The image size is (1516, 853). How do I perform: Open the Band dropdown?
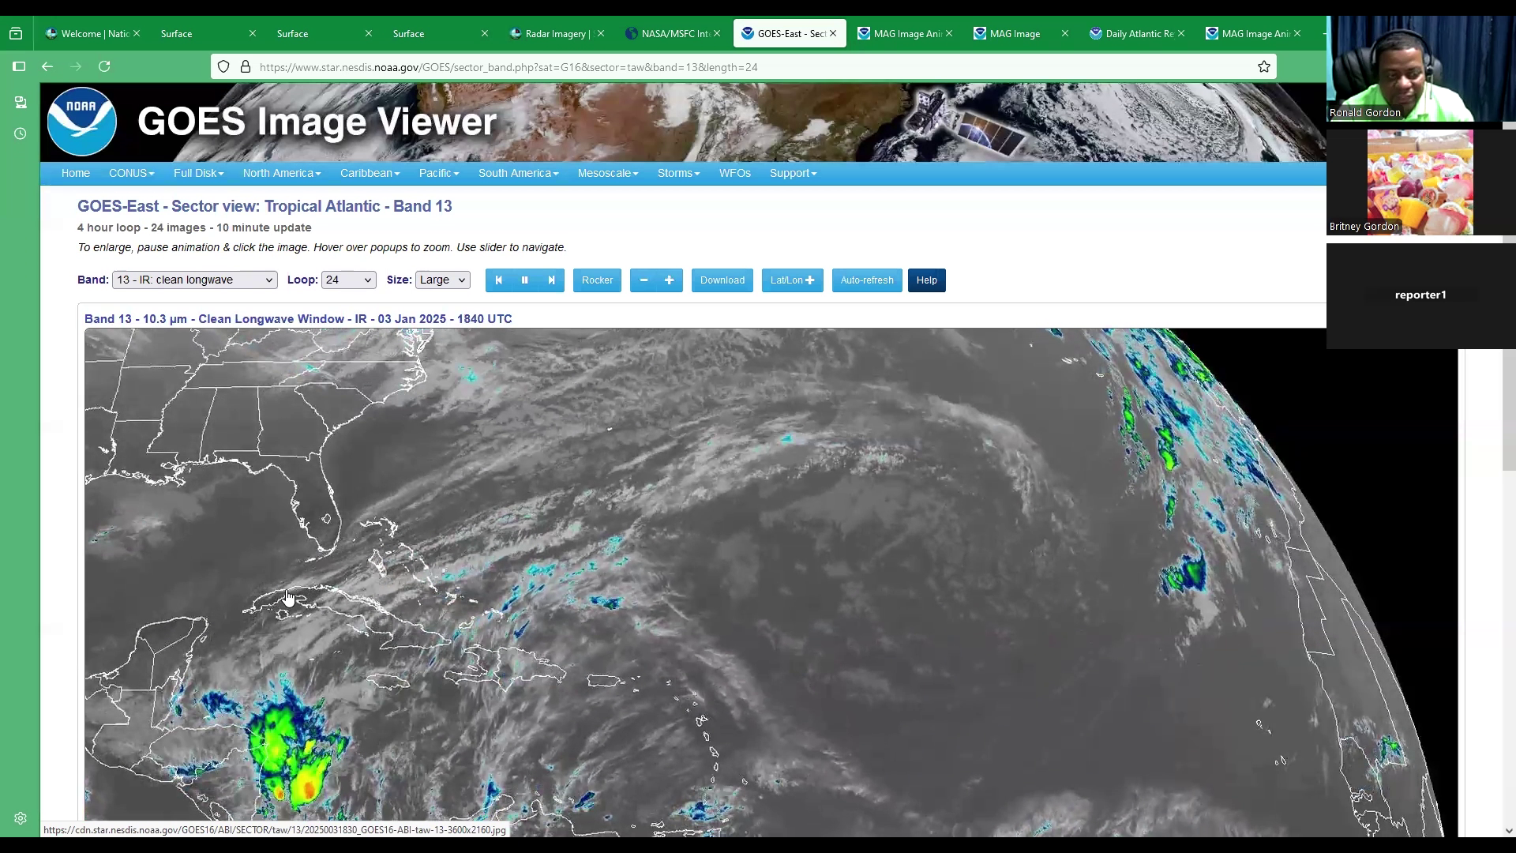click(x=194, y=280)
